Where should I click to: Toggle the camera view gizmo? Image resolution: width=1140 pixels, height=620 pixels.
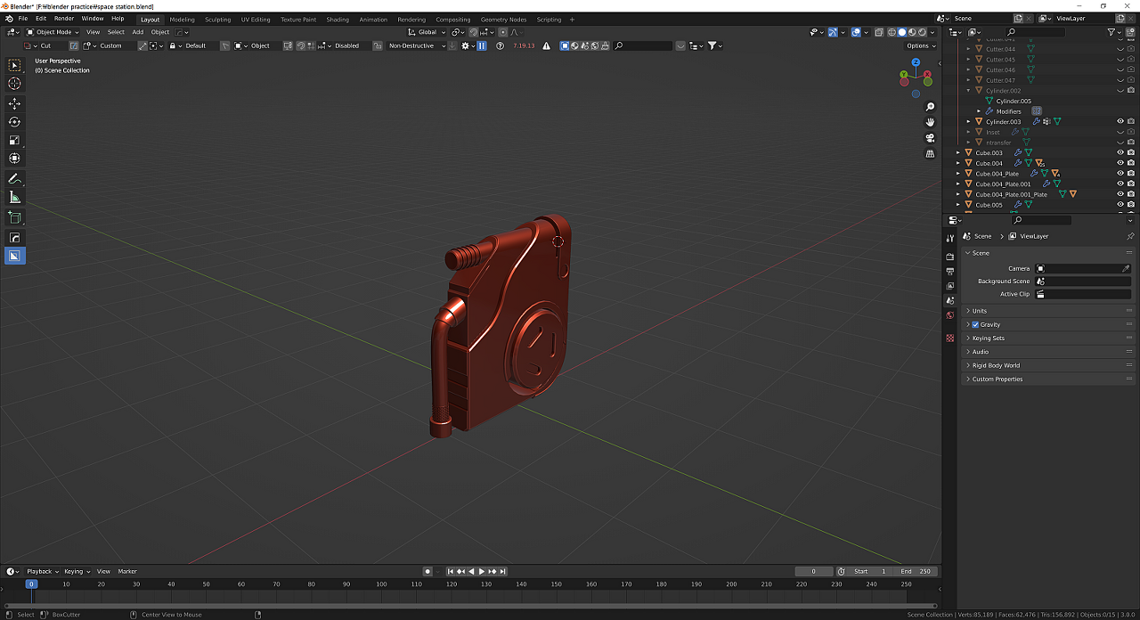(x=930, y=138)
